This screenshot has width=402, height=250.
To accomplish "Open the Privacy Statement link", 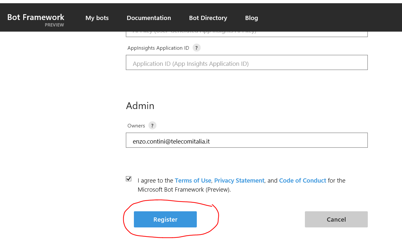I will pyautogui.click(x=239, y=181).
